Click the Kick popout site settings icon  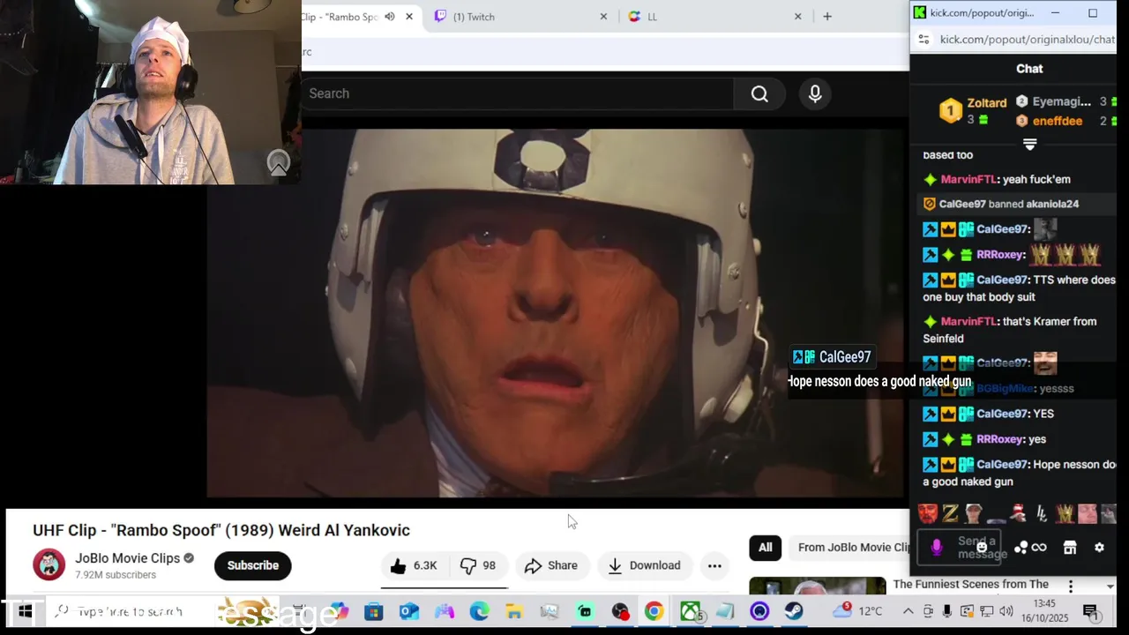(x=923, y=40)
